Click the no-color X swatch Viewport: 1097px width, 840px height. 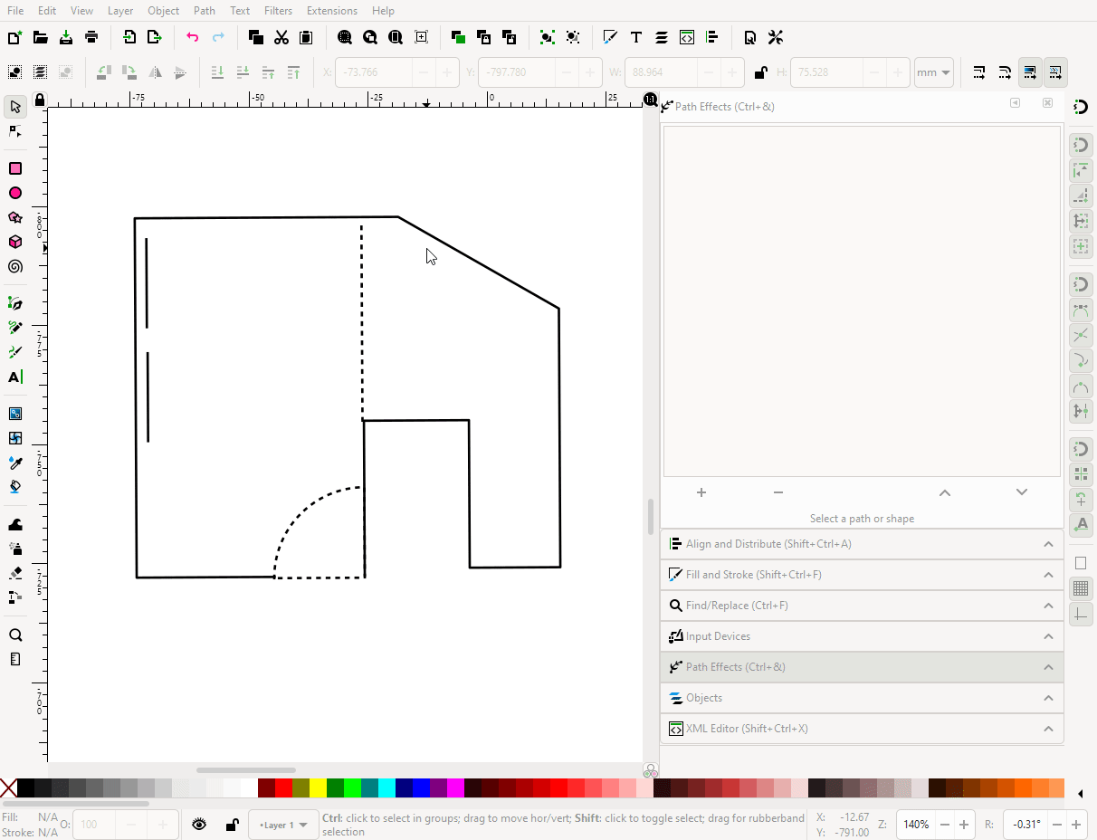point(8,788)
